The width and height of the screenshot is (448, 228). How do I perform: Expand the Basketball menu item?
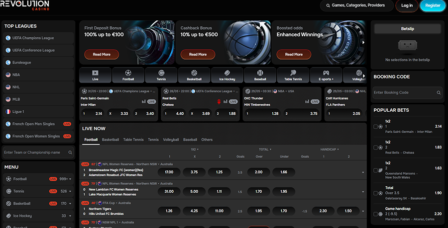70,204
